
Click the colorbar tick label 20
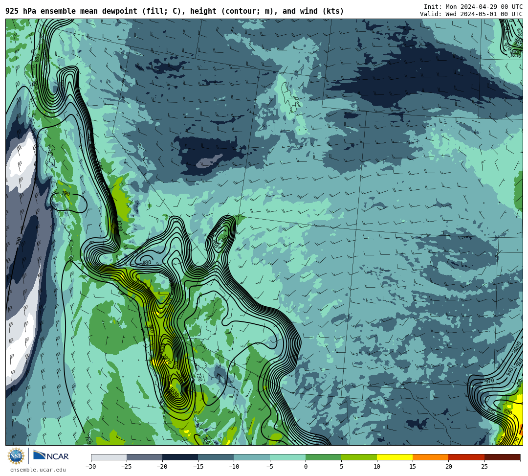pos(448,467)
